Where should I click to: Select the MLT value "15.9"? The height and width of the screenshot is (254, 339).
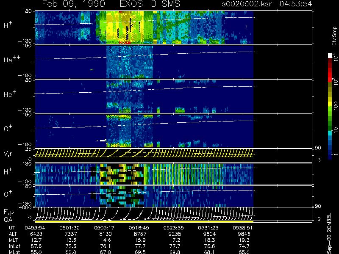point(140,240)
